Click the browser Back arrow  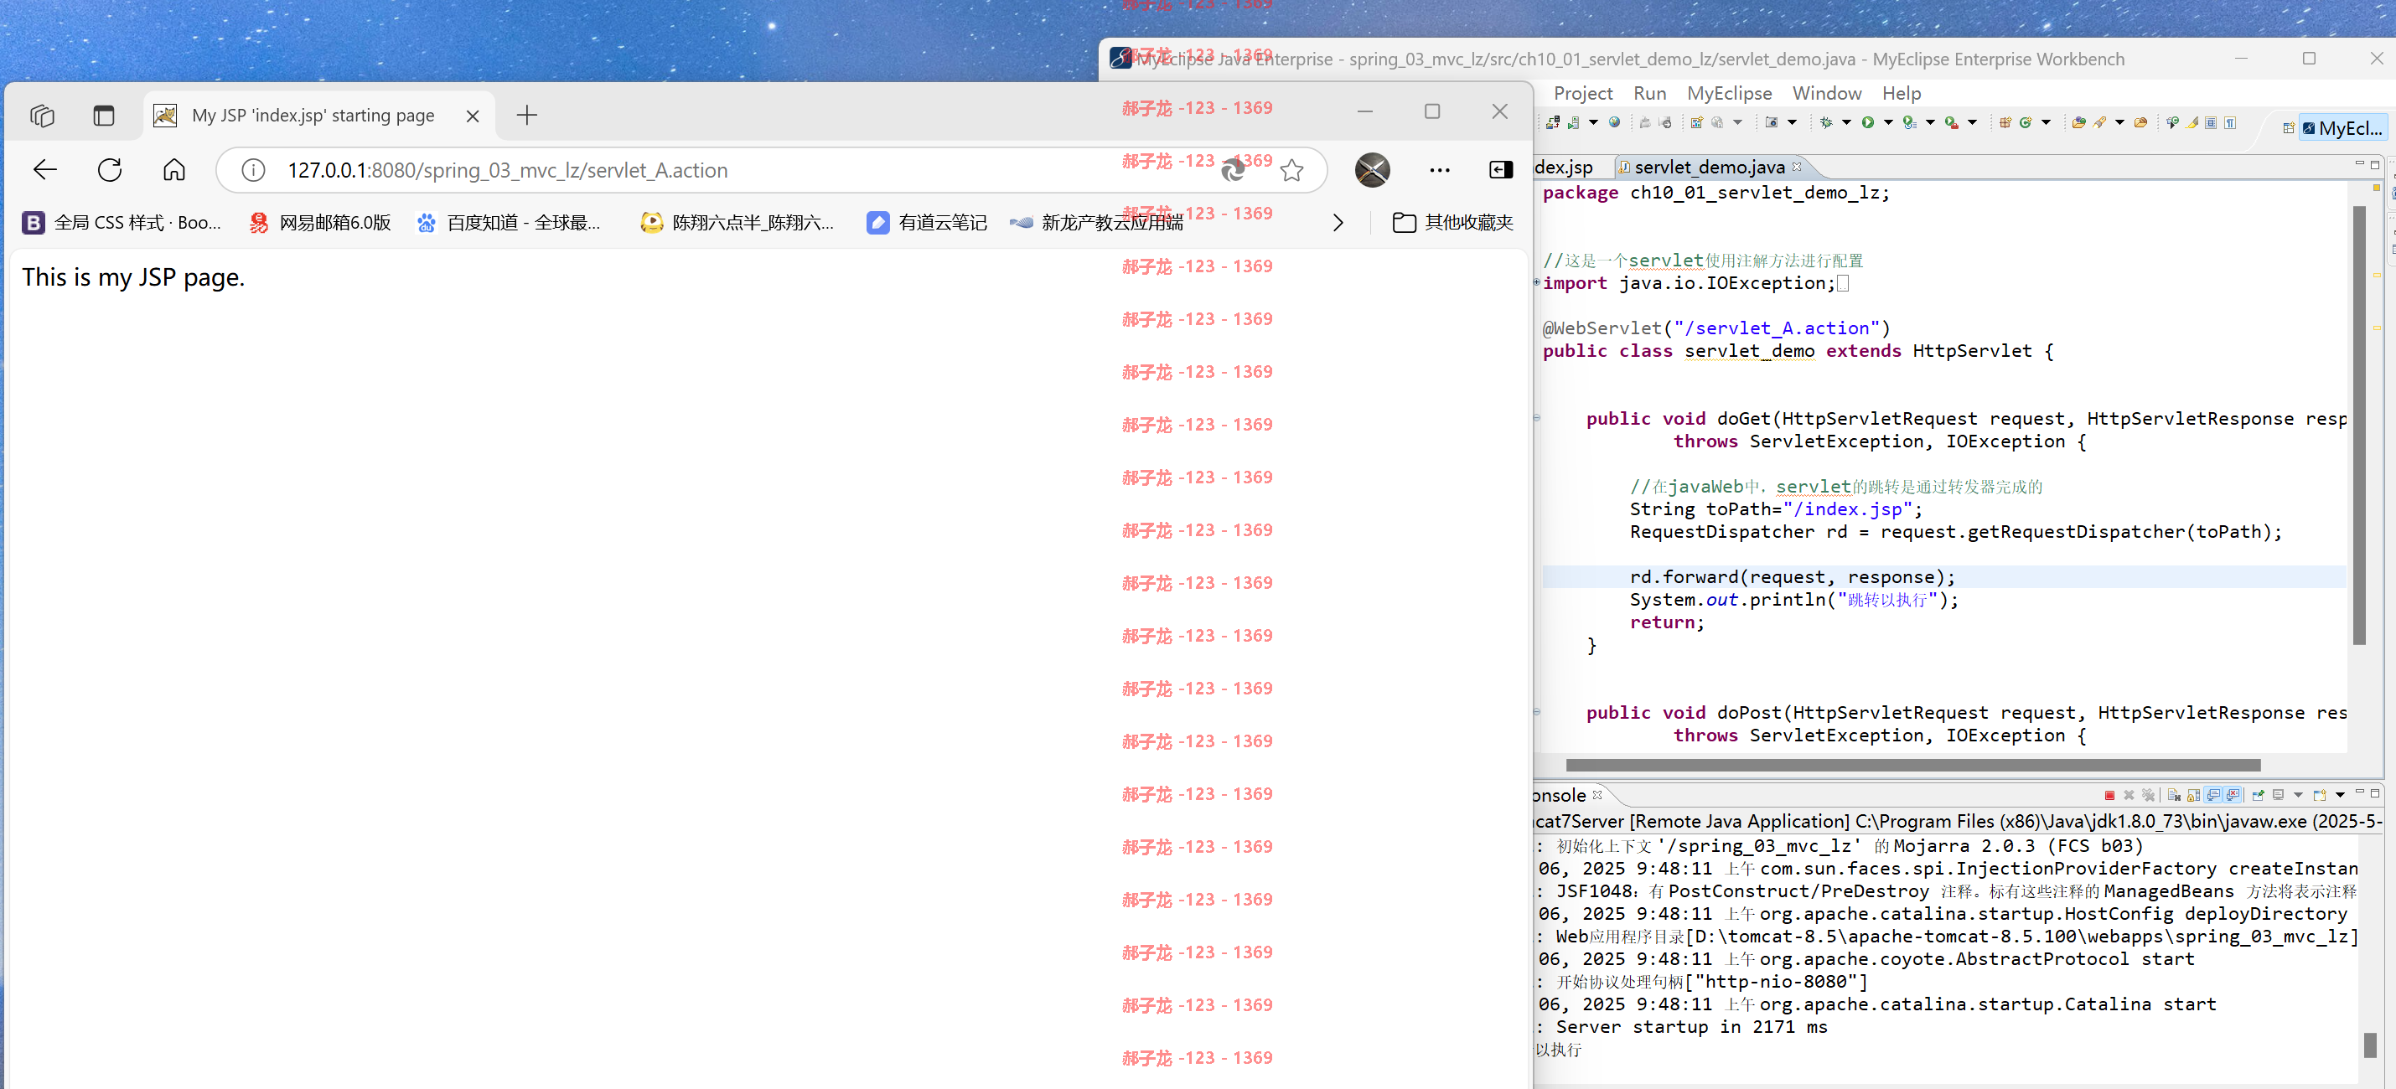tap(44, 170)
